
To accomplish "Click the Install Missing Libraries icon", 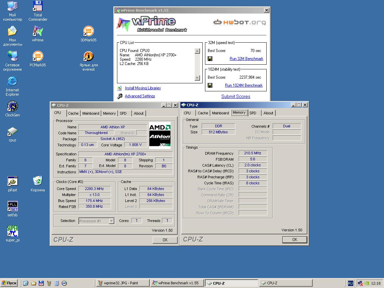I will coord(120,88).
